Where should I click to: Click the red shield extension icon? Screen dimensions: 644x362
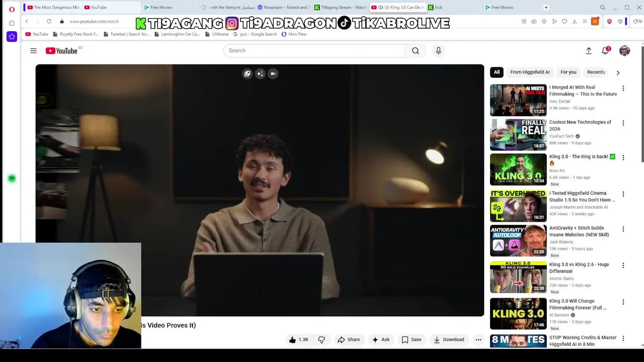click(609, 22)
